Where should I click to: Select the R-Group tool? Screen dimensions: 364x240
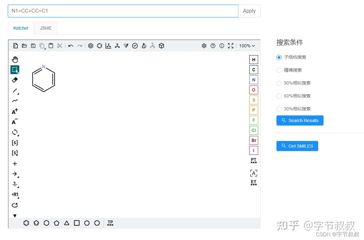[15, 195]
